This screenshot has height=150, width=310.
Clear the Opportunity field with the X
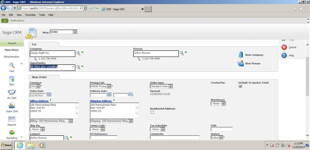pos(73,67)
